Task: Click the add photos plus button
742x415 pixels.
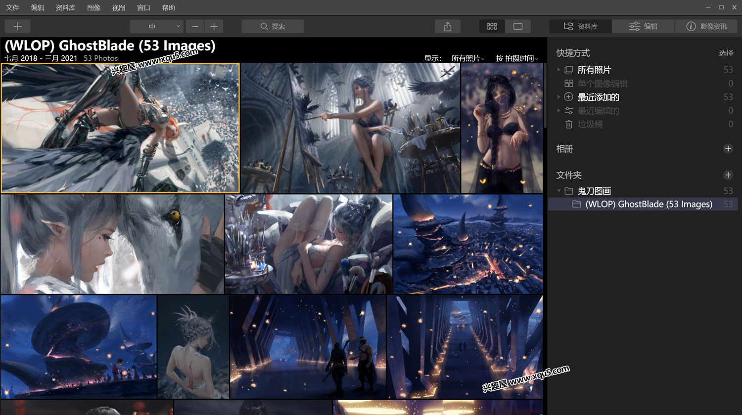Action: 17,26
